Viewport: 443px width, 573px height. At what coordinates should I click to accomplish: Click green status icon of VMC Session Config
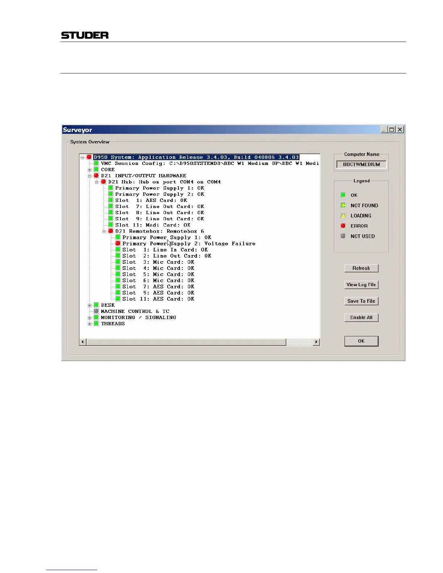(96, 164)
